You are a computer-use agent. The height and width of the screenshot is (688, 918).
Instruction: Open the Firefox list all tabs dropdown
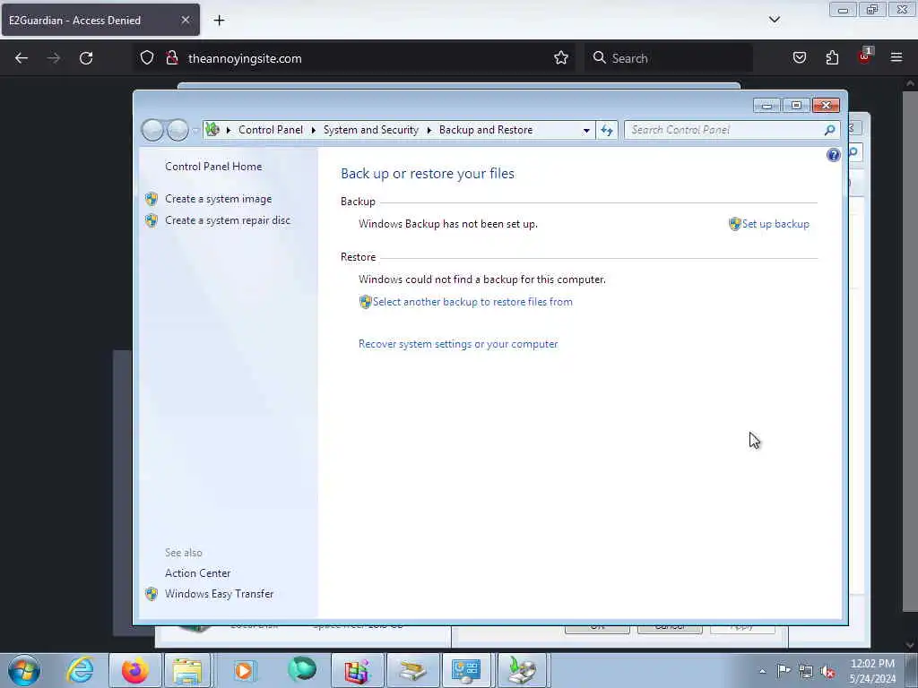(774, 20)
